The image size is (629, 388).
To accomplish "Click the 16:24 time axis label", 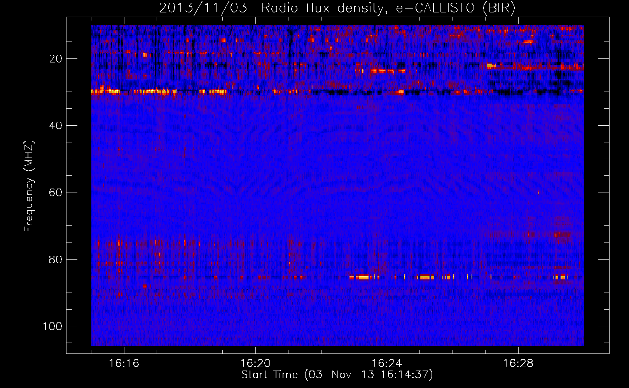I will pyautogui.click(x=387, y=364).
